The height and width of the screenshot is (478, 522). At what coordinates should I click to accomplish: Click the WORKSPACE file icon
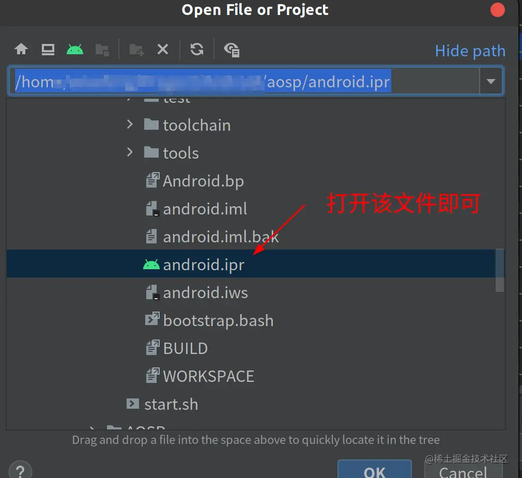coord(152,376)
